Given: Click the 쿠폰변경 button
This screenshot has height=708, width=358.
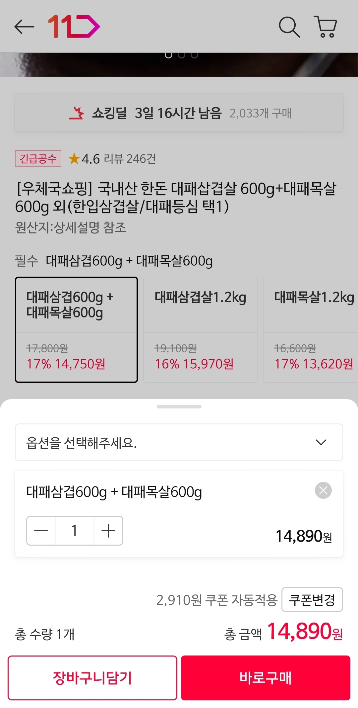Looking at the screenshot, I should pyautogui.click(x=312, y=600).
